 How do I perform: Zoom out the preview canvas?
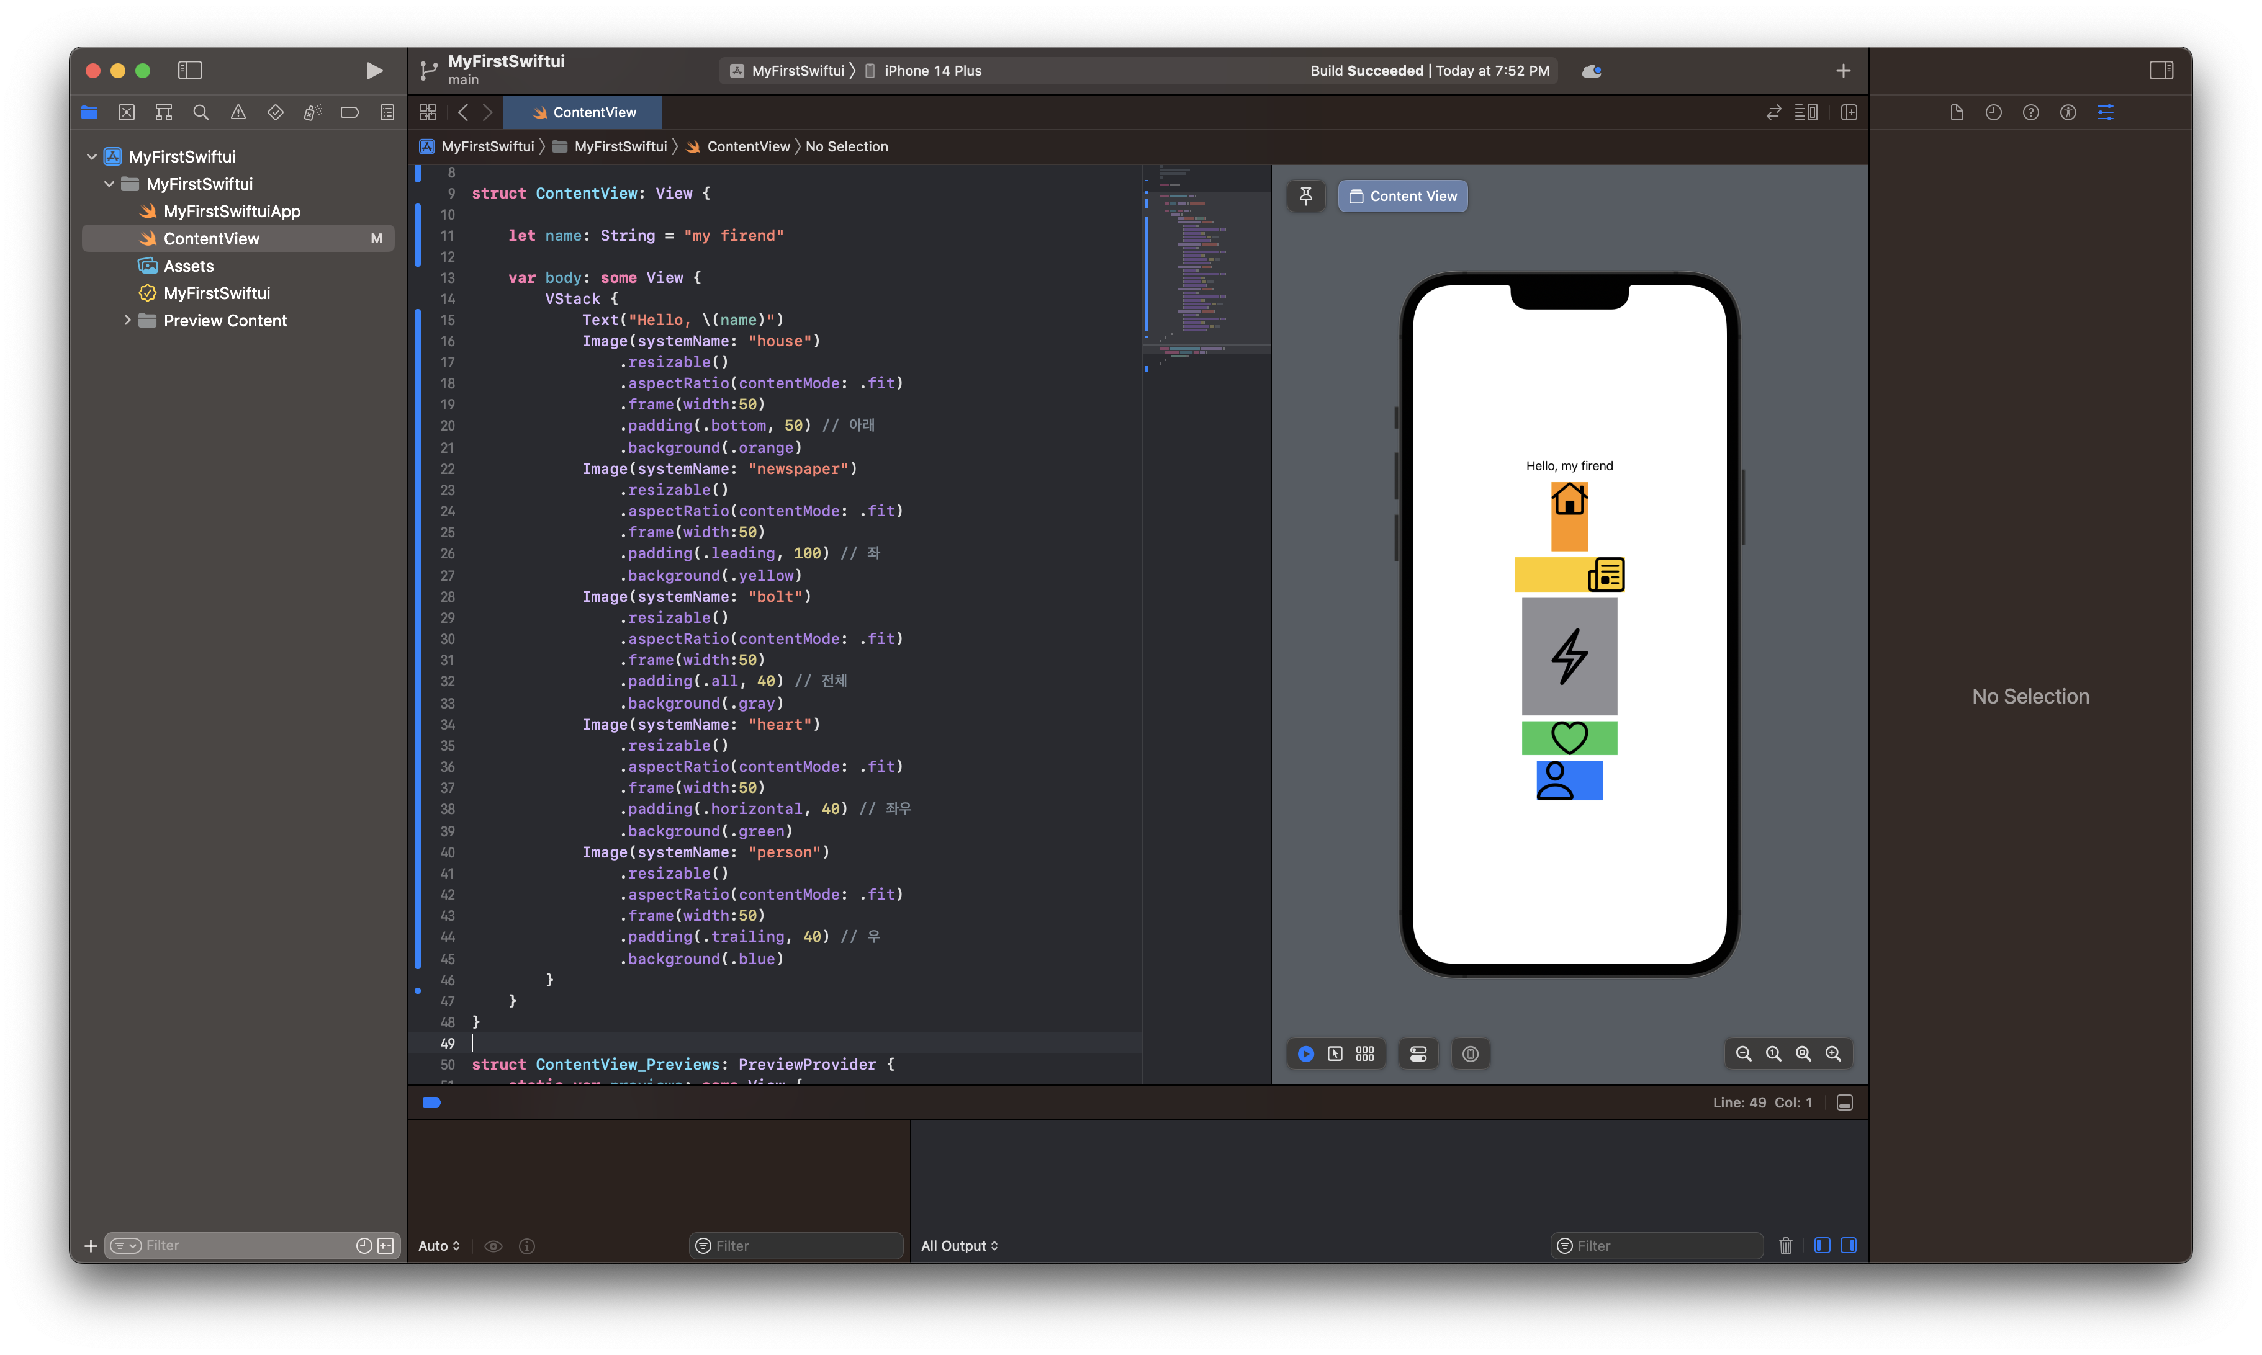tap(1743, 1053)
